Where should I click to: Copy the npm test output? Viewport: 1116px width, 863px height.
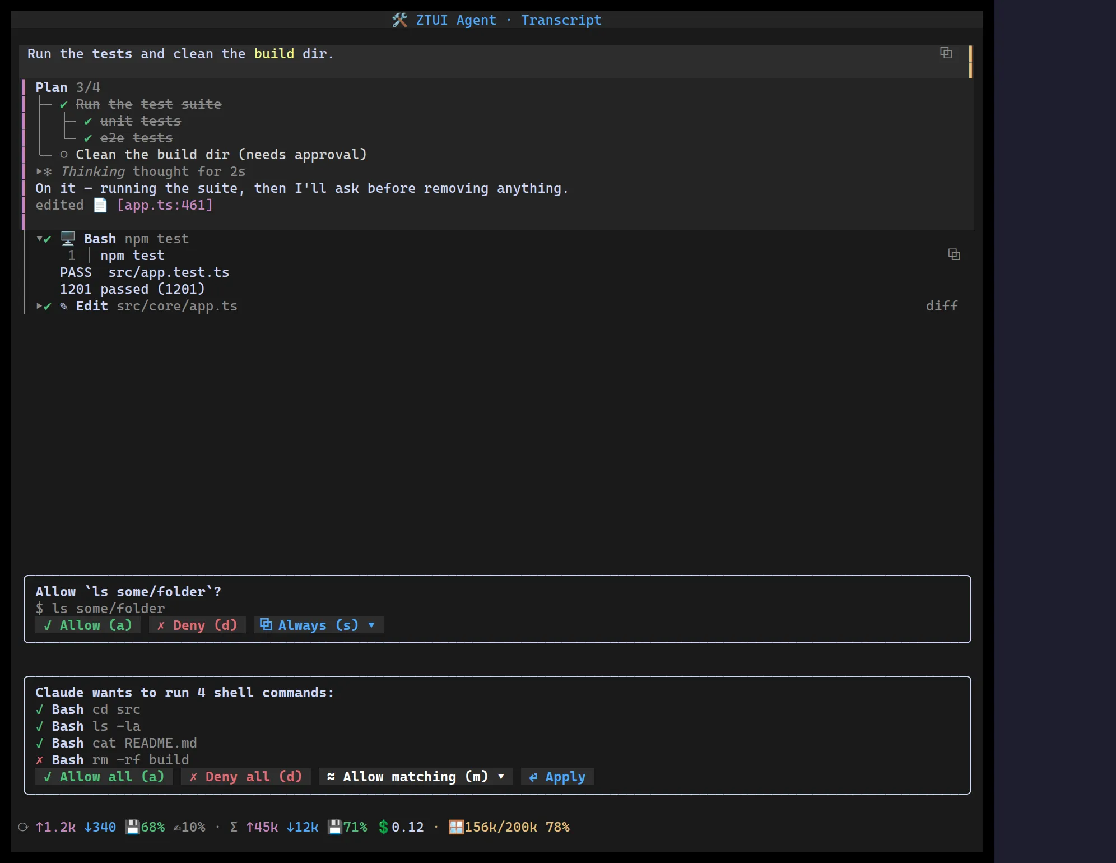[x=954, y=254]
